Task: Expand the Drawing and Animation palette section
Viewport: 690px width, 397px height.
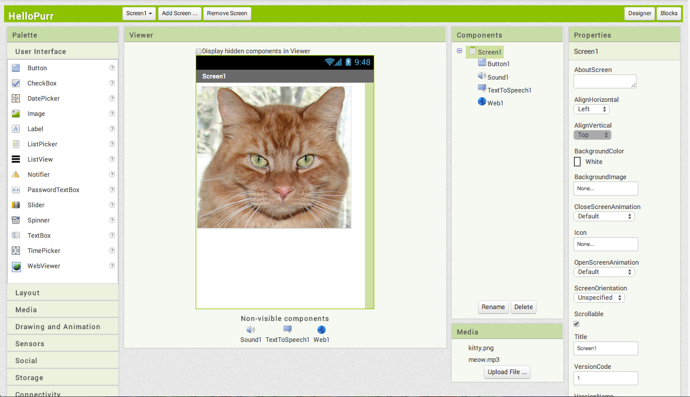Action: coord(63,327)
